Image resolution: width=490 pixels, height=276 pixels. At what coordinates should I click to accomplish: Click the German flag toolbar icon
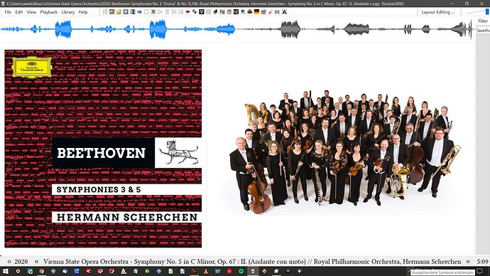tap(256, 12)
